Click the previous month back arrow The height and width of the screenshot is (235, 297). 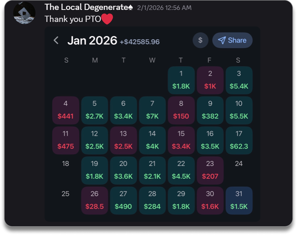pyautogui.click(x=56, y=40)
